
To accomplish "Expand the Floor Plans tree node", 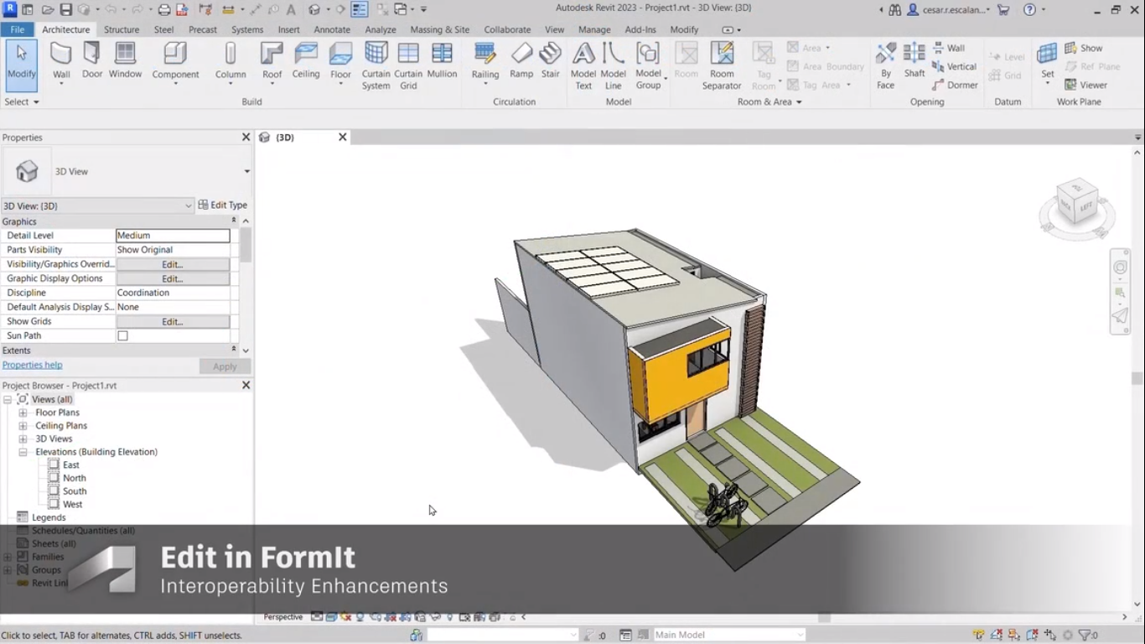I will coord(23,413).
